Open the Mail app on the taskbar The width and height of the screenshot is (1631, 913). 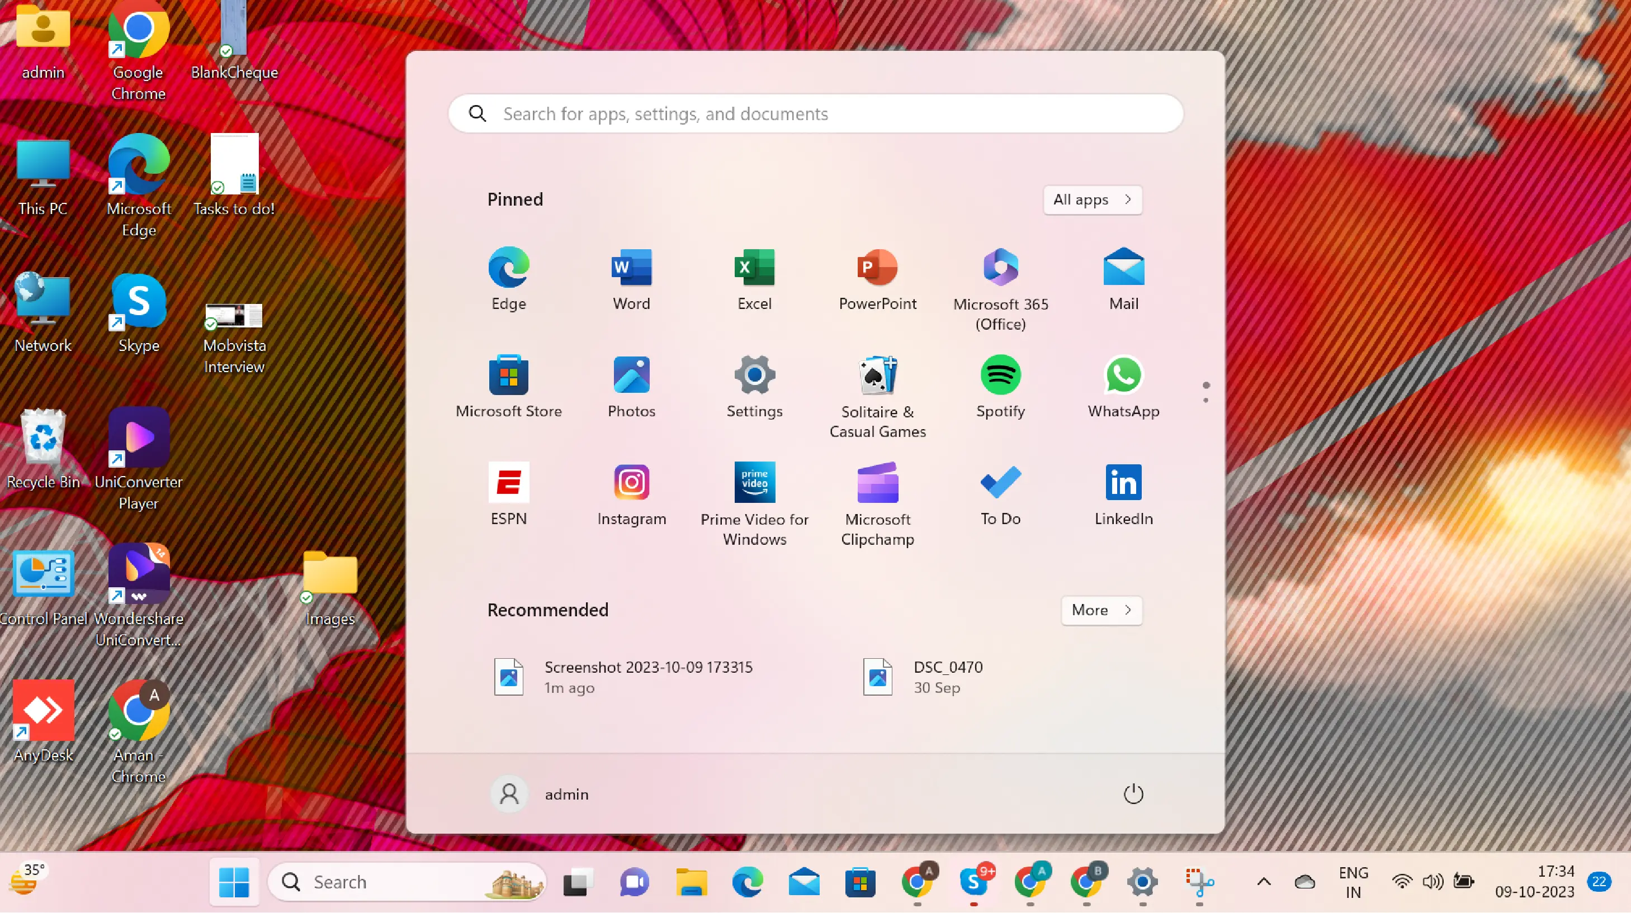coord(803,882)
